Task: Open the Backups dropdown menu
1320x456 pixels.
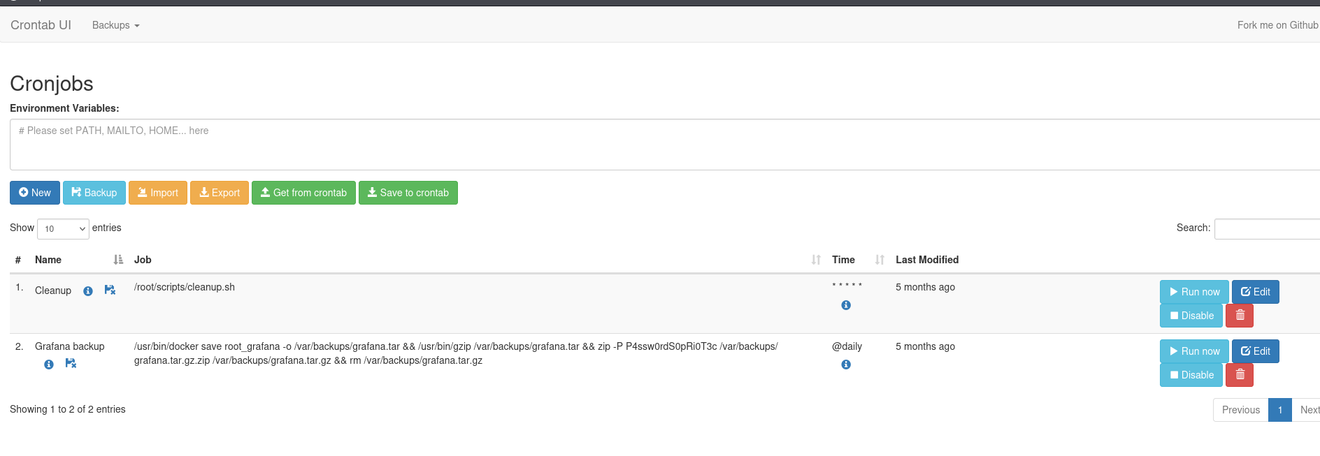Action: 116,25
